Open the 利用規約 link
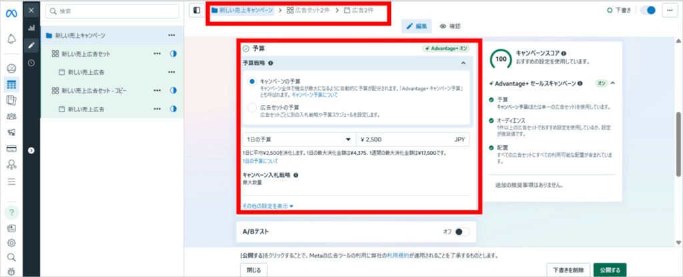Image resolution: width=683 pixels, height=277 pixels. tap(398, 255)
